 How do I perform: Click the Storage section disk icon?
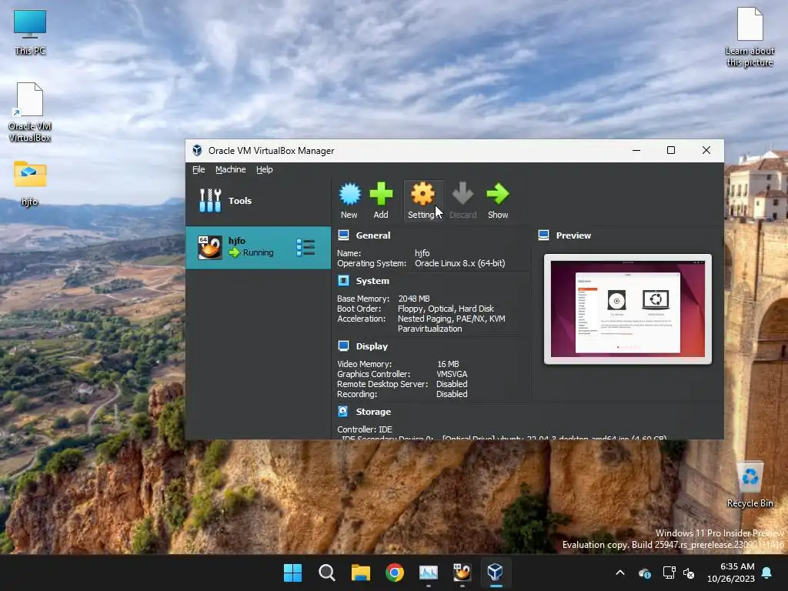click(x=343, y=411)
